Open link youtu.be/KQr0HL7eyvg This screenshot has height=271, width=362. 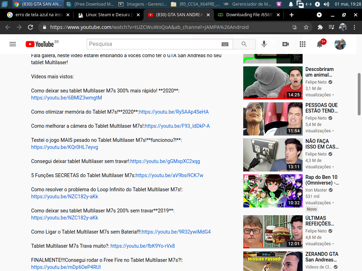click(65, 147)
